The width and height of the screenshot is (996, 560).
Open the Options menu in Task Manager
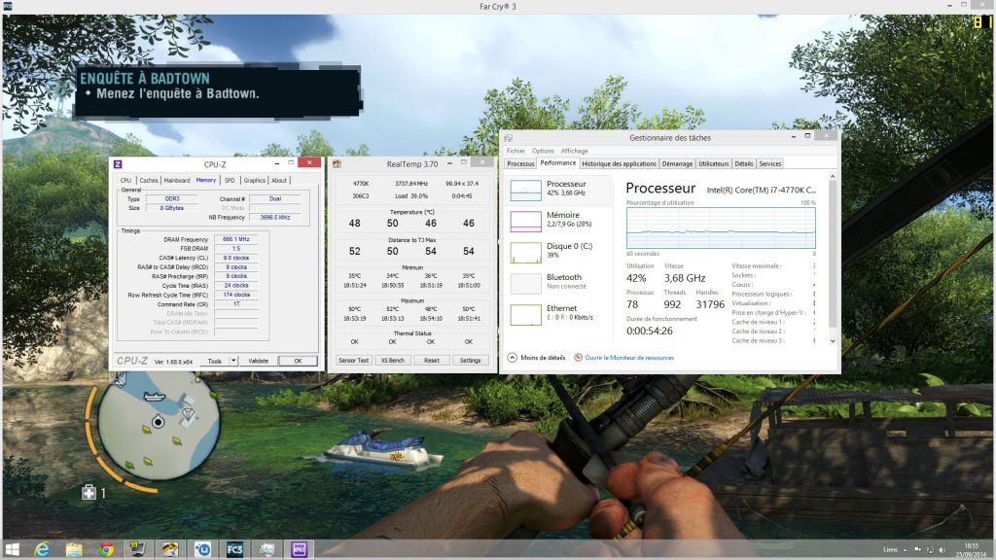(543, 151)
